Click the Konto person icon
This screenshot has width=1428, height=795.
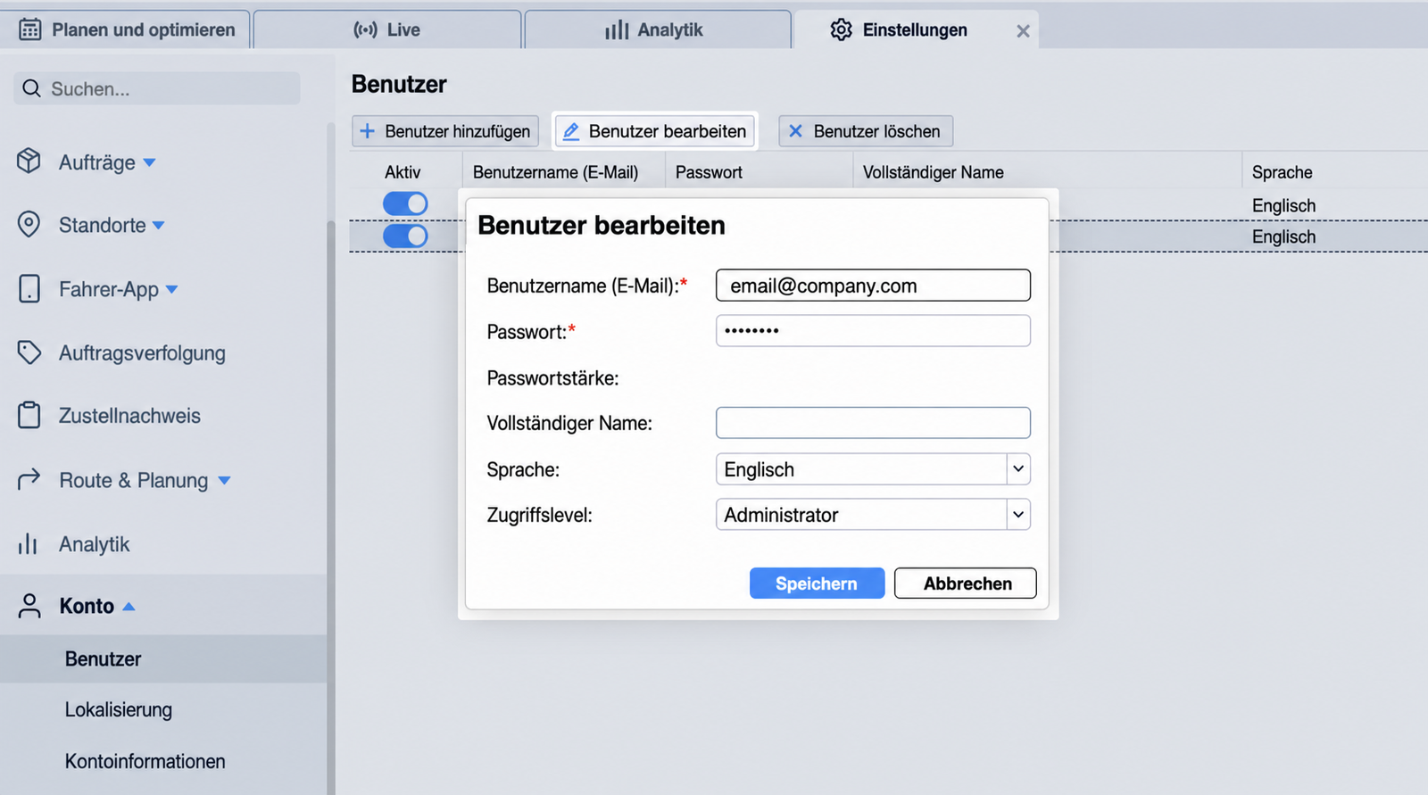(x=29, y=606)
